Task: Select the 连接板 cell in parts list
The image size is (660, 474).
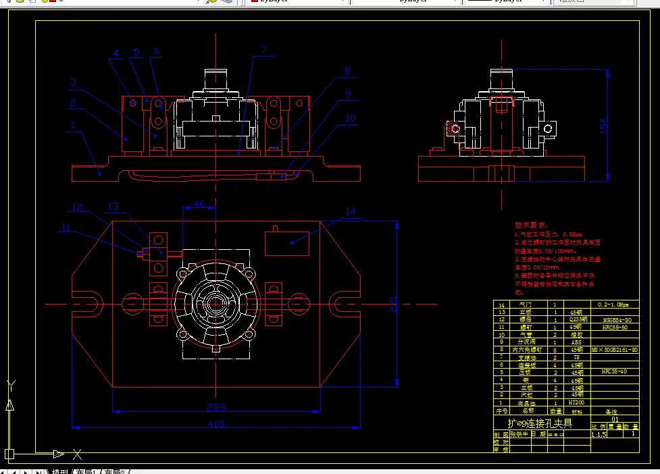Action: pos(526,365)
